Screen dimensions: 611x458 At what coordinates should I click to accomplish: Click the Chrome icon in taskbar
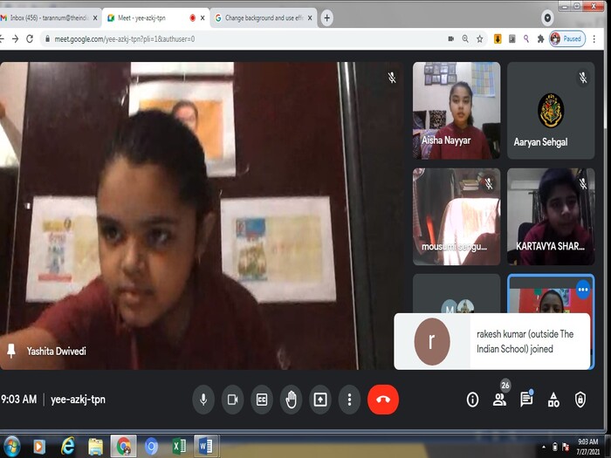click(x=124, y=447)
